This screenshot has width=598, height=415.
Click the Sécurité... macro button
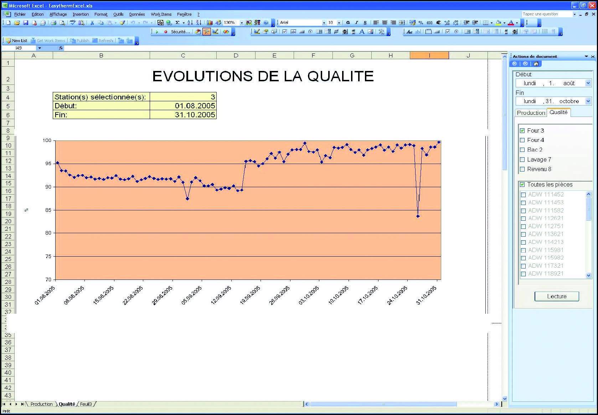pyautogui.click(x=180, y=32)
